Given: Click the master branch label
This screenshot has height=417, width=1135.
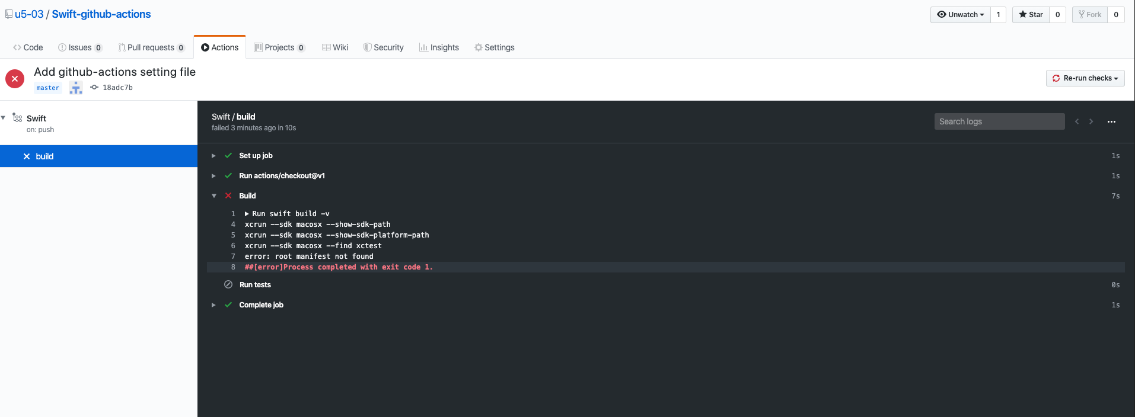Looking at the screenshot, I should [48, 88].
